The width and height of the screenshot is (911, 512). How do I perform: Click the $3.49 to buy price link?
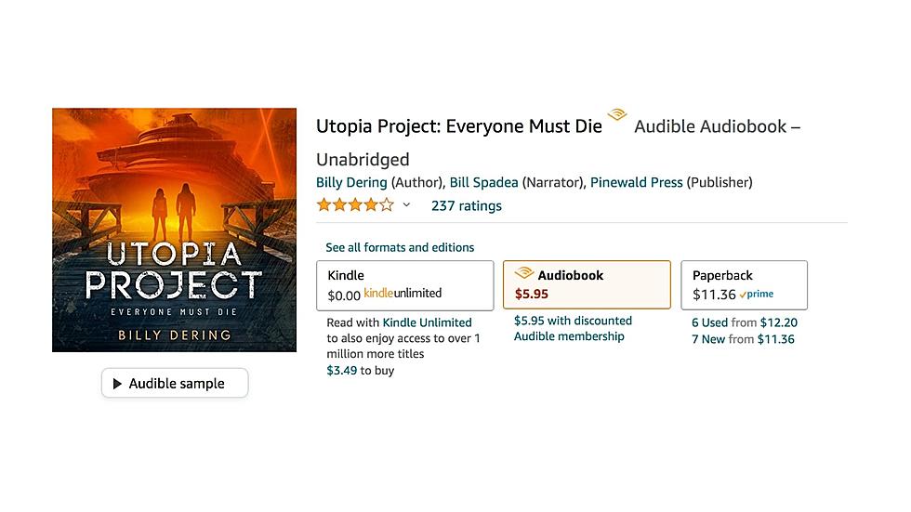click(361, 371)
